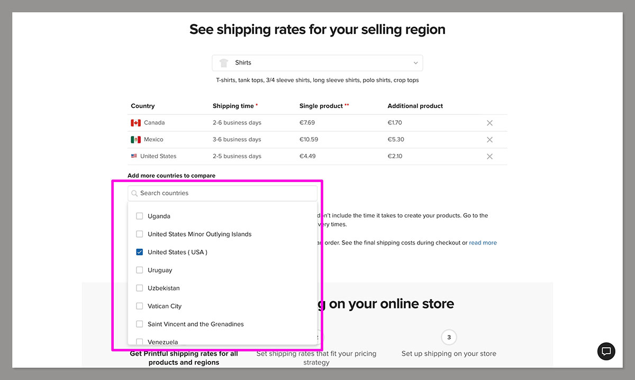
Task: Open the read more link
Action: coord(483,242)
